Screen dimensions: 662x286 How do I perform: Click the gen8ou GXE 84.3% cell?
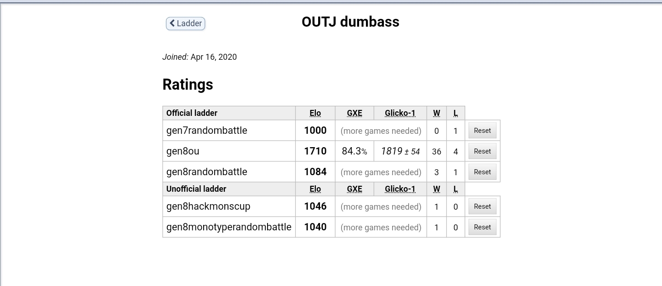(354, 151)
